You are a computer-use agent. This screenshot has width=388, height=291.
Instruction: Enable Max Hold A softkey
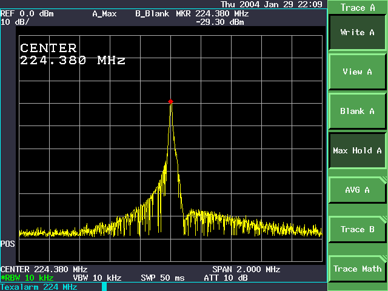pyautogui.click(x=357, y=150)
